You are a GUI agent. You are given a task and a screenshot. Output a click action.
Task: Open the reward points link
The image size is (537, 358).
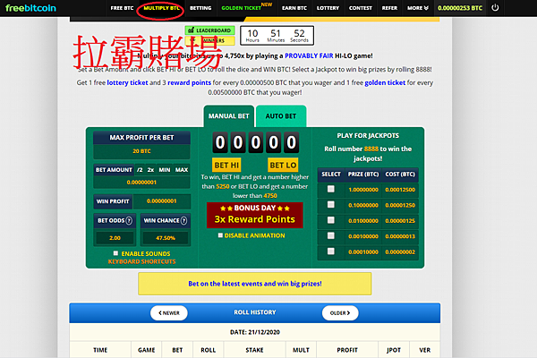(189, 82)
